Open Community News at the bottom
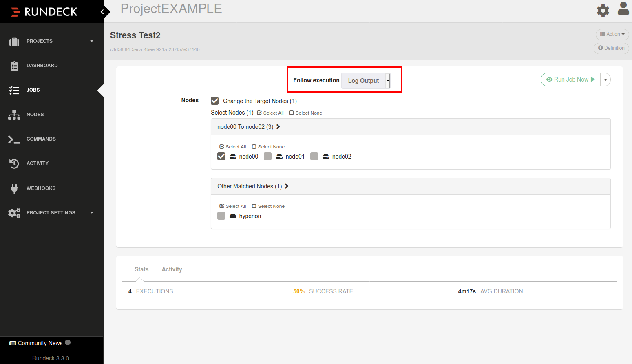 40,343
